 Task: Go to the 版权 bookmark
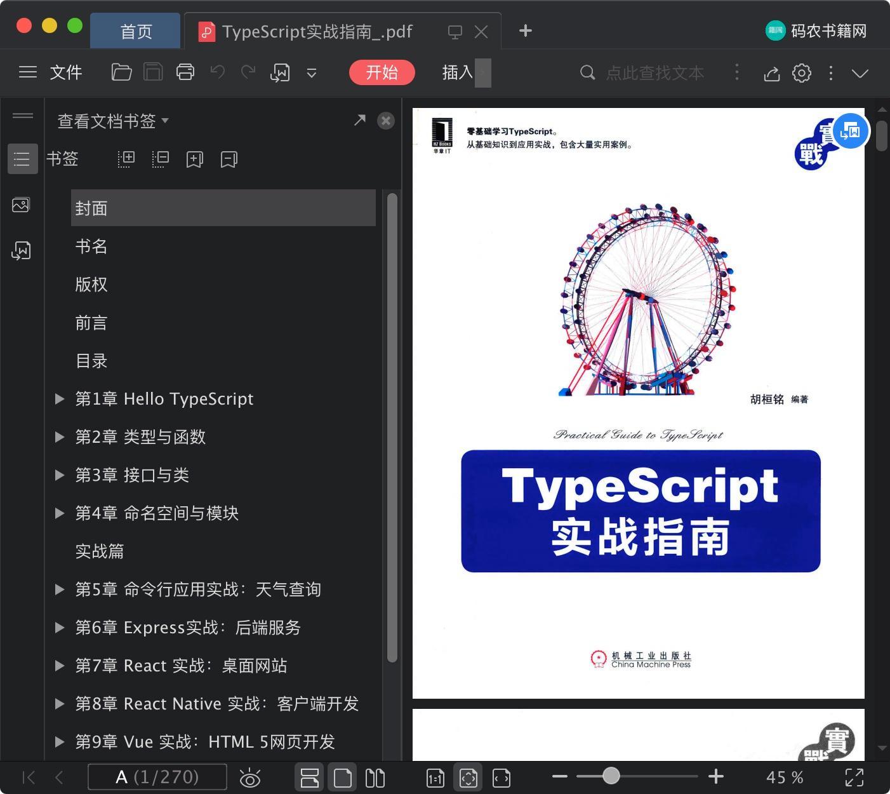pos(91,285)
